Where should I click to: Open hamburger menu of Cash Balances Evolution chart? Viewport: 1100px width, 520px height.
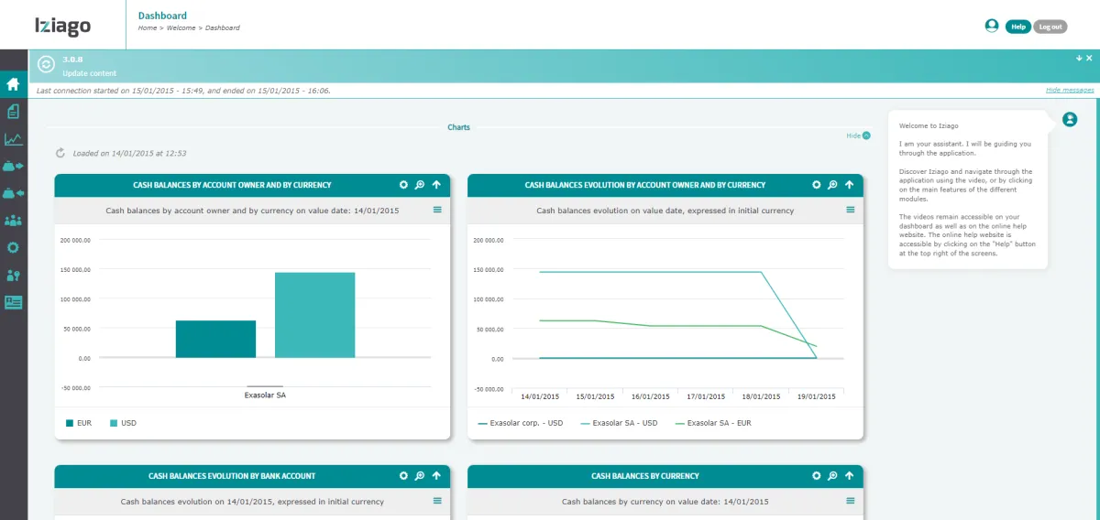pyautogui.click(x=850, y=210)
